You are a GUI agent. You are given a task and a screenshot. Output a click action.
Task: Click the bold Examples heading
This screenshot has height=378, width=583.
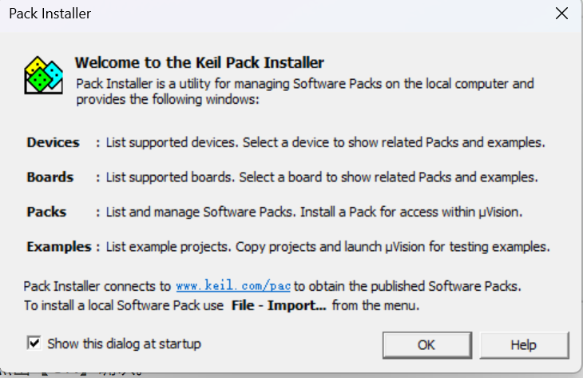click(x=59, y=247)
